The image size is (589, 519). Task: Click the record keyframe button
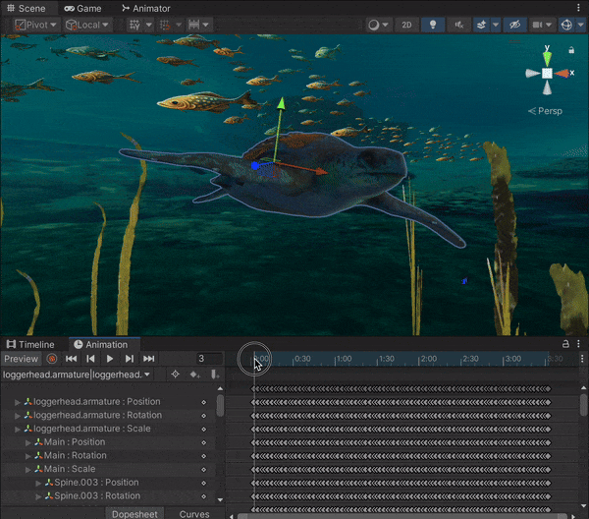pyautogui.click(x=52, y=359)
